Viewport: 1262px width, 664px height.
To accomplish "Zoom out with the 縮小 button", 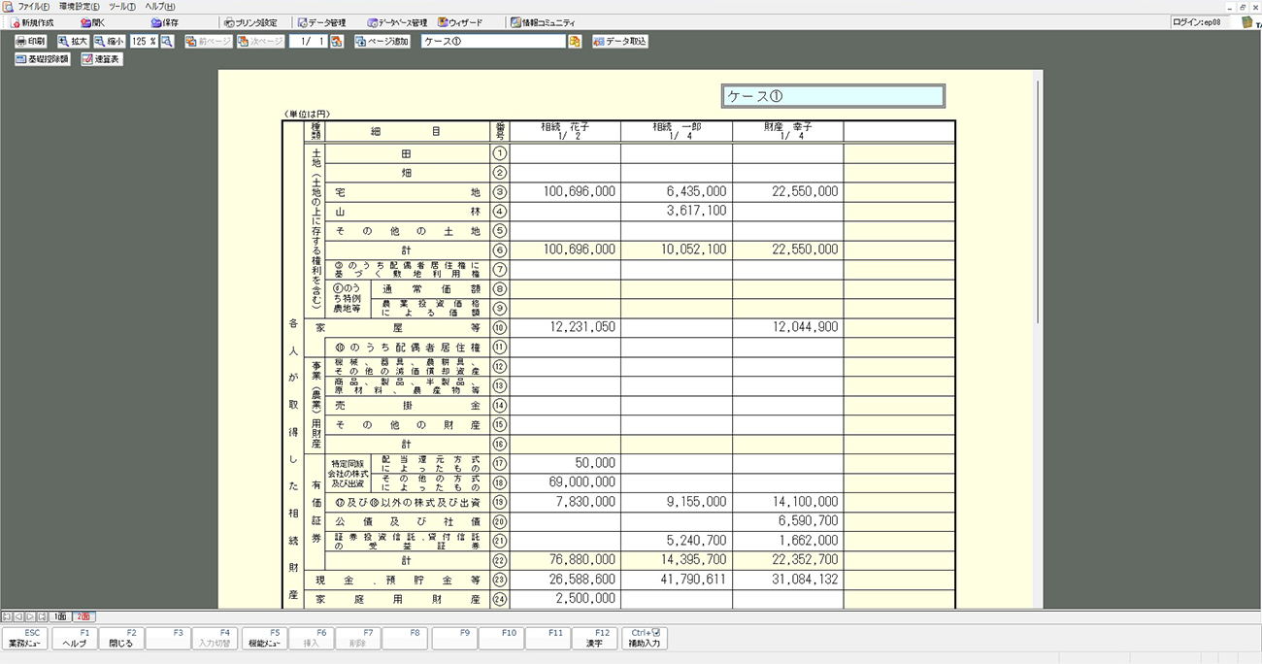I will [110, 42].
